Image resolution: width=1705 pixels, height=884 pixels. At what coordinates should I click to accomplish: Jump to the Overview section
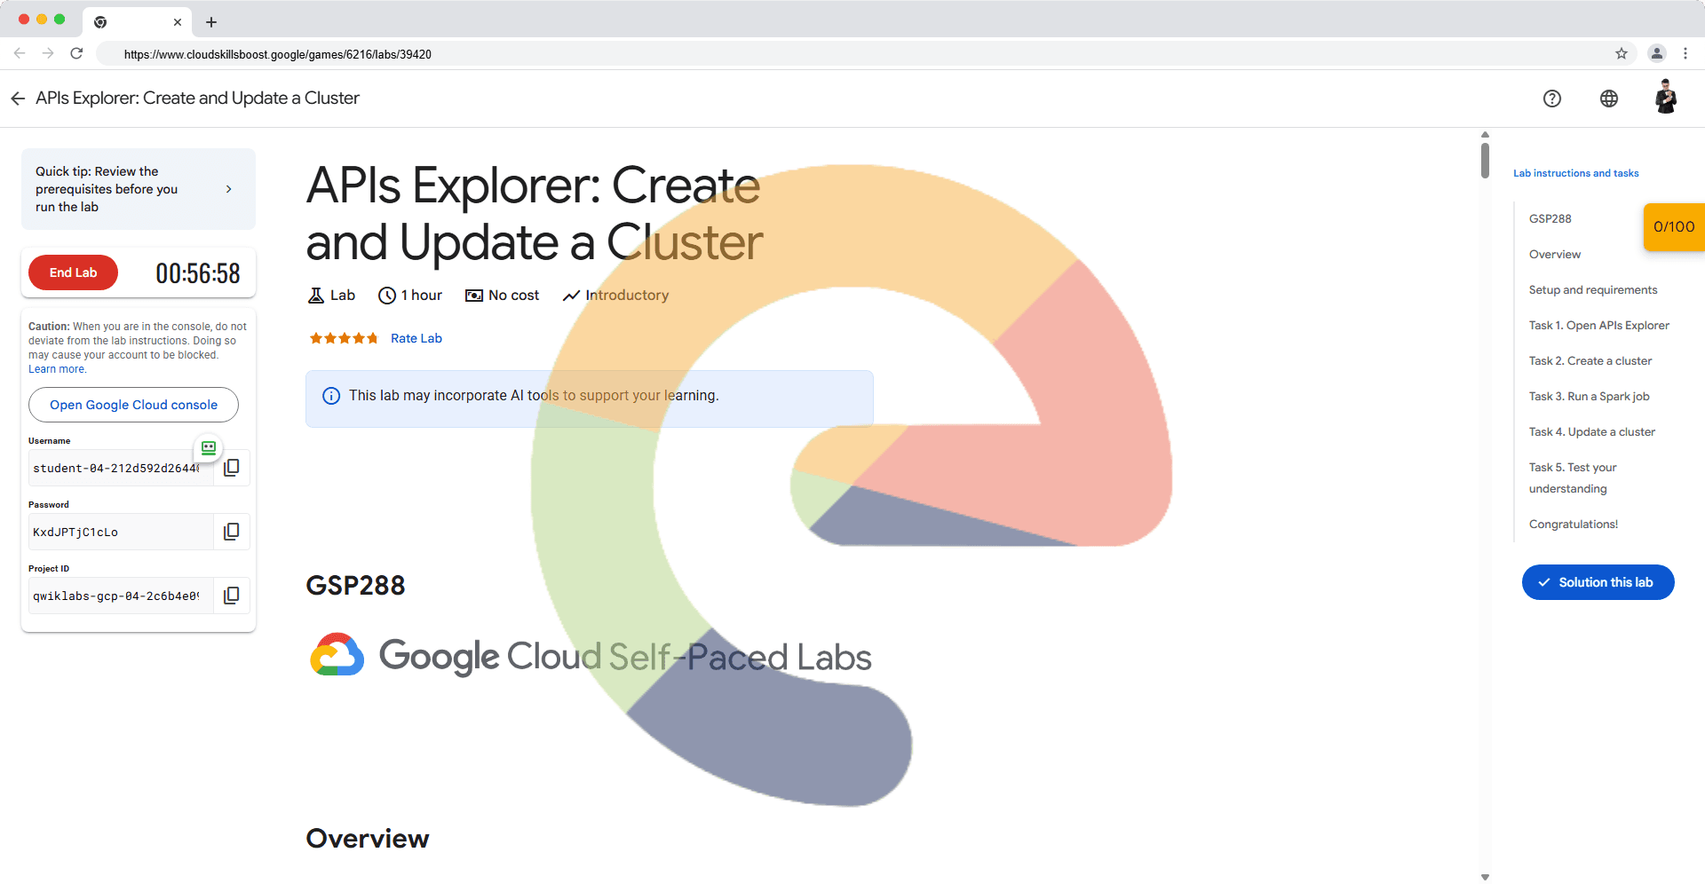click(1555, 254)
